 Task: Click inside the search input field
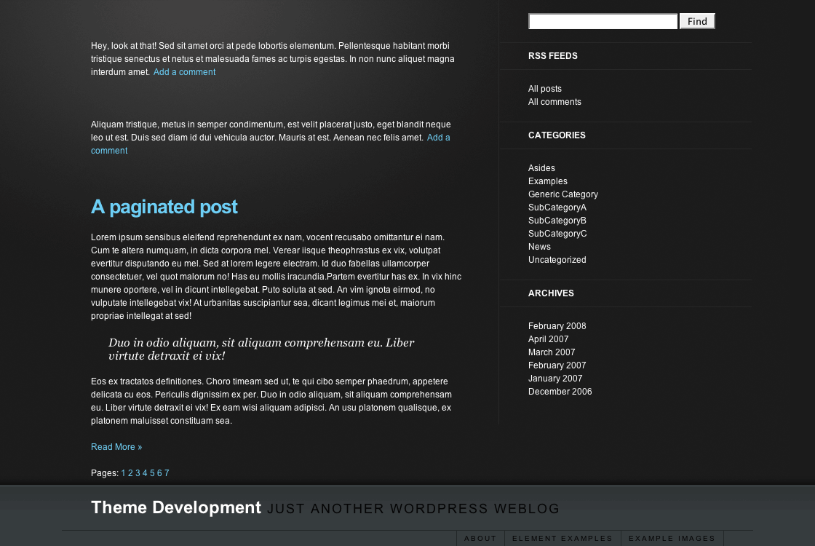[x=603, y=20]
